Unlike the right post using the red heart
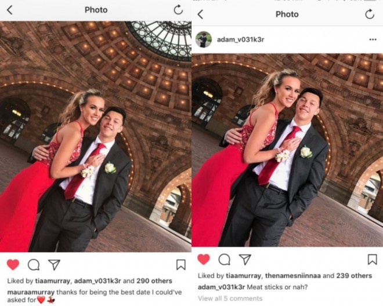This screenshot has height=306, width=383. point(204,259)
